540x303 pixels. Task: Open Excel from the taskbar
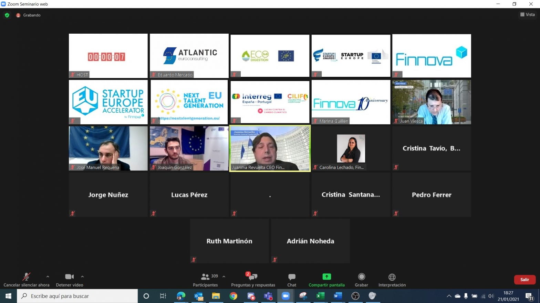(x=320, y=296)
